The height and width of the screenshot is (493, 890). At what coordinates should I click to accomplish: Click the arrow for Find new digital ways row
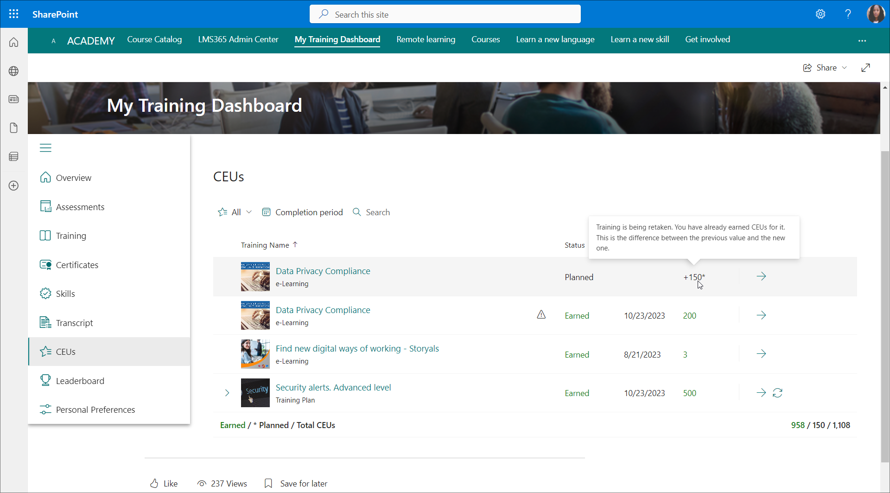coord(761,354)
